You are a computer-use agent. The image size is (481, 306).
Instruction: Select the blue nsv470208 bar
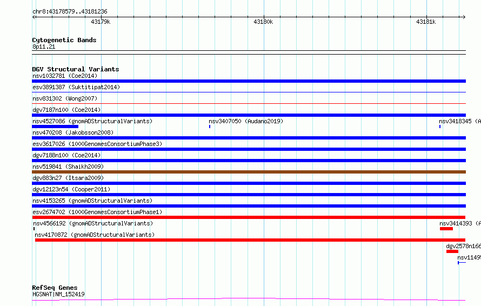249,138
